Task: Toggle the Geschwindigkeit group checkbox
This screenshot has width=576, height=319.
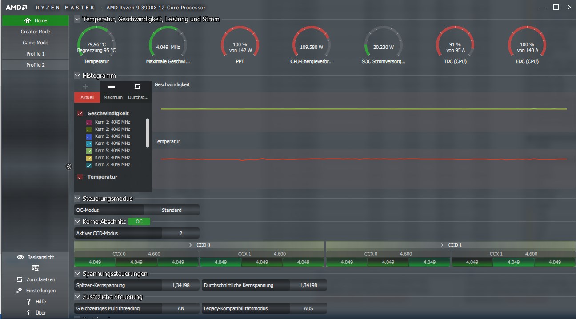Action: 80,113
